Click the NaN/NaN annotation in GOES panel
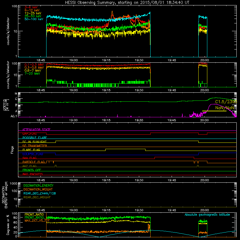This screenshot has width=240, height=240. tap(225, 108)
